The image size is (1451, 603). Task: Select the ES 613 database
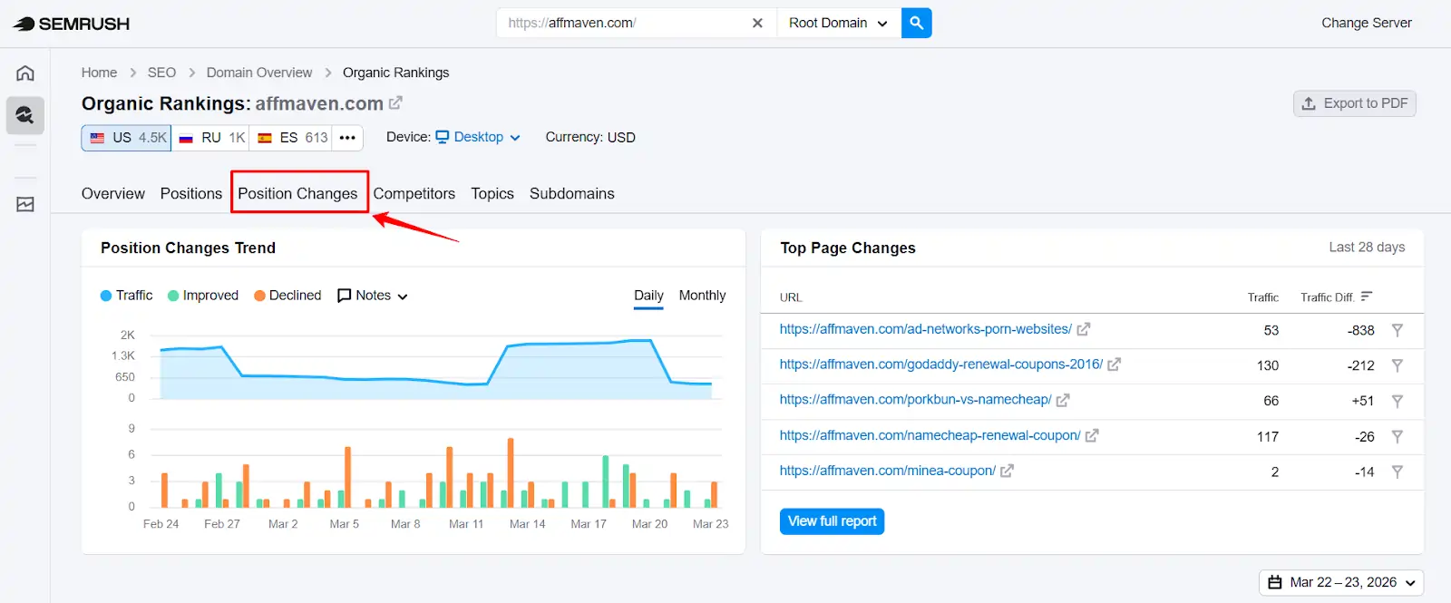click(292, 138)
